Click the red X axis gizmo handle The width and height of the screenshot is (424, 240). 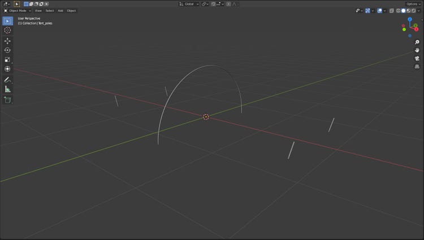pos(417,29)
